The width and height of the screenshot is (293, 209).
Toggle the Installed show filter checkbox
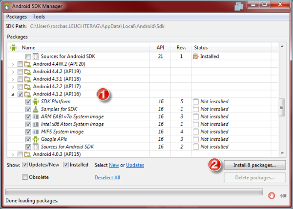point(66,165)
